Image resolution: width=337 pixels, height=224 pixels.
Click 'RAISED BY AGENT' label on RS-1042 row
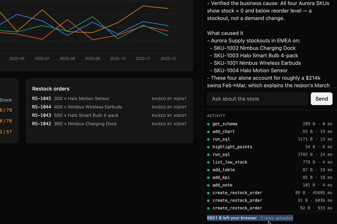pyautogui.click(x=169, y=124)
